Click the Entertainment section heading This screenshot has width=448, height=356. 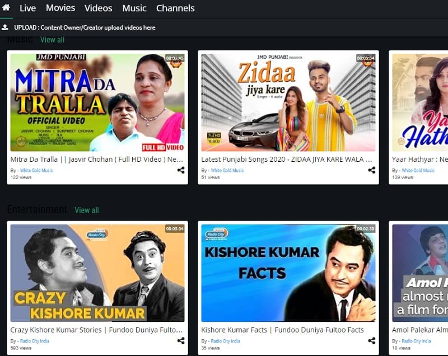[x=37, y=209]
